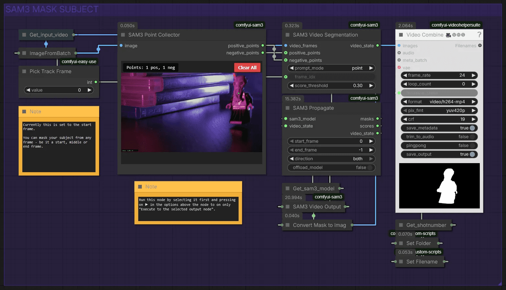
Task: Toggle the pingpong switch
Action: pyautogui.click(x=472, y=145)
